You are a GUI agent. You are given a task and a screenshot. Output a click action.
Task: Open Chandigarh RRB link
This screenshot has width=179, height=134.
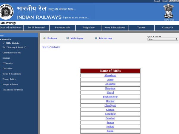pyautogui.click(x=110, y=105)
